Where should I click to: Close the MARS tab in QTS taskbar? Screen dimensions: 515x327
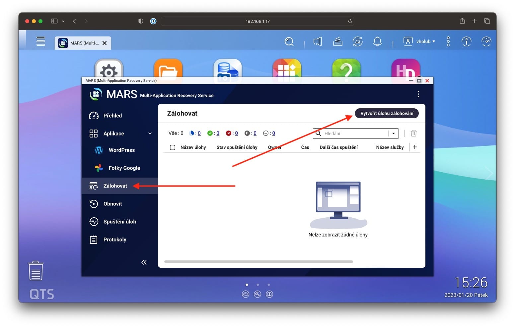[x=105, y=43]
